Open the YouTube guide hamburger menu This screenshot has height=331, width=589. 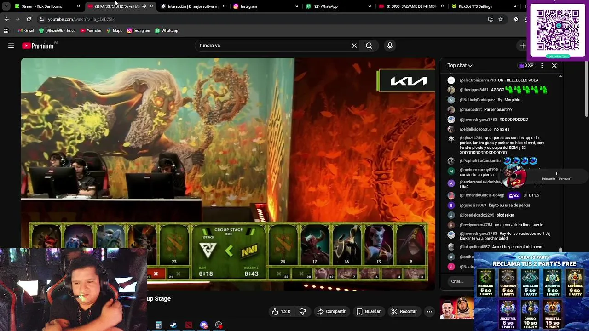coord(11,46)
